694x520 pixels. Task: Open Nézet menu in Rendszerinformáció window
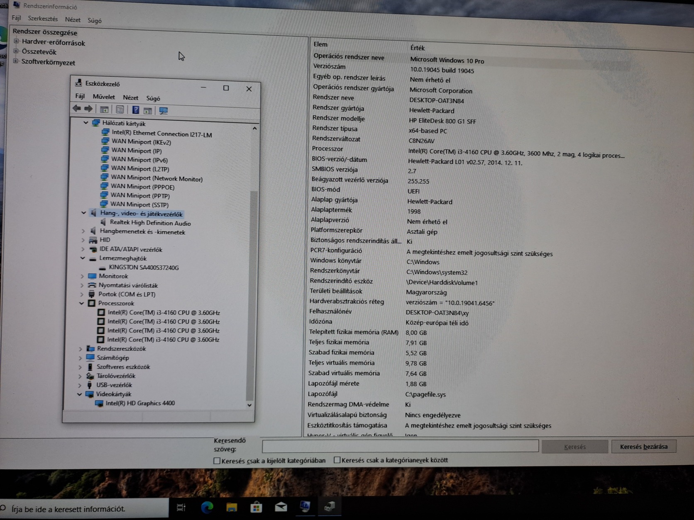click(x=73, y=19)
